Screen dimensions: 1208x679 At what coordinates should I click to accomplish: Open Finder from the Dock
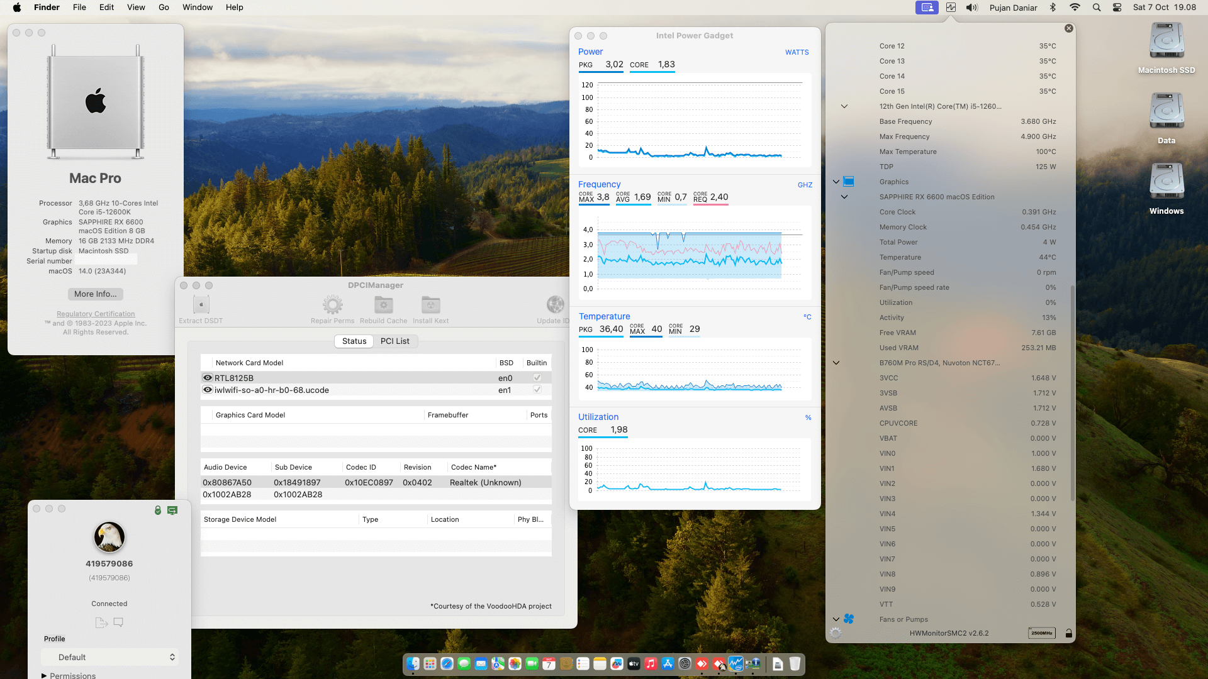click(x=413, y=663)
